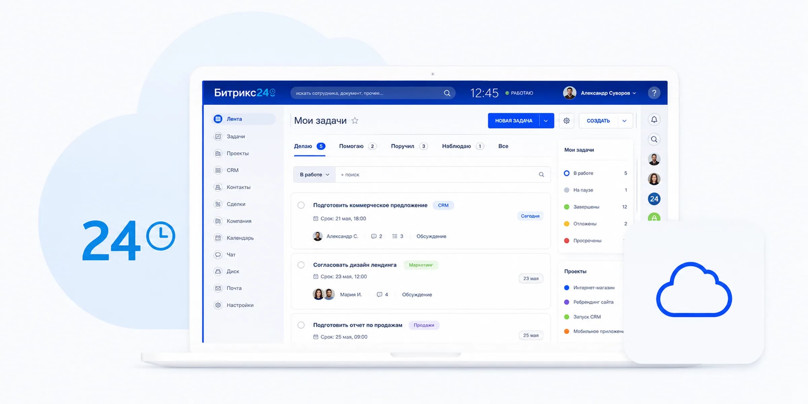Screen dimensions: 808x404
Task: Click the Почта envelope icon
Action: [x=218, y=288]
